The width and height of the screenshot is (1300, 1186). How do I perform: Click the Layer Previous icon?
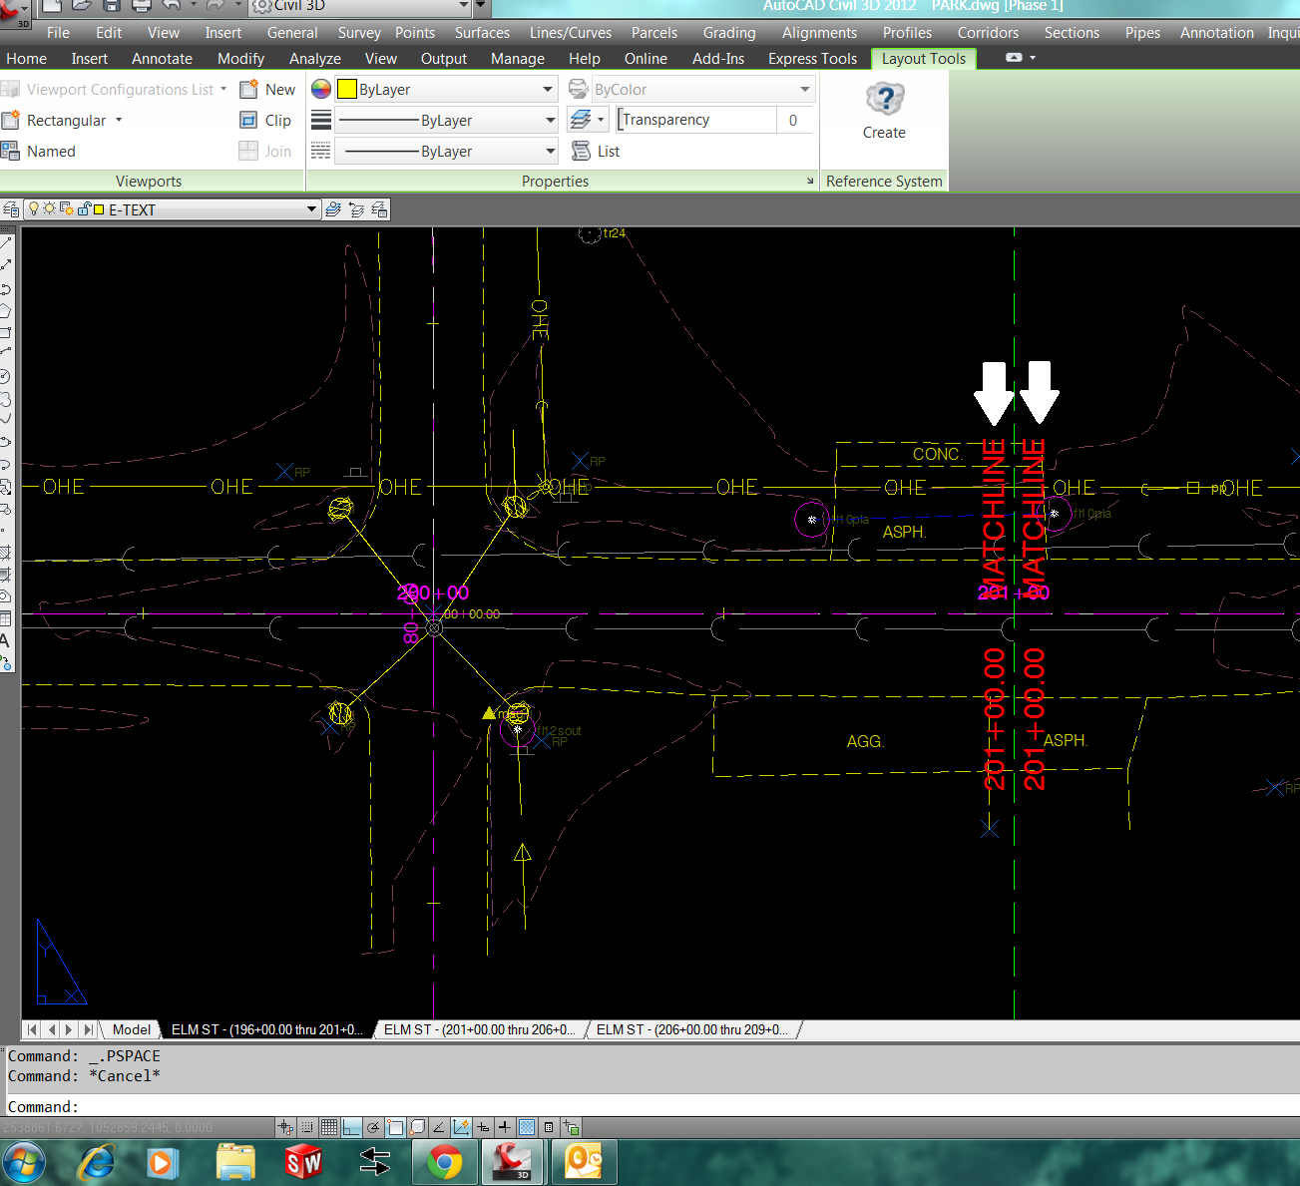point(356,209)
